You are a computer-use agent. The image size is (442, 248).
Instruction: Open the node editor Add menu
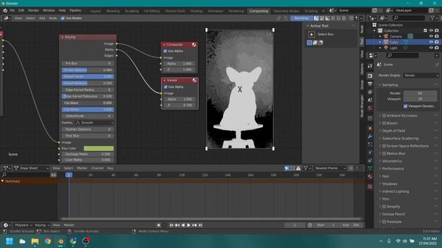(42, 19)
